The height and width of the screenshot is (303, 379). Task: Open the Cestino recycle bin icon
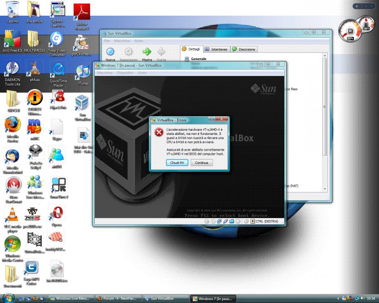12,12
